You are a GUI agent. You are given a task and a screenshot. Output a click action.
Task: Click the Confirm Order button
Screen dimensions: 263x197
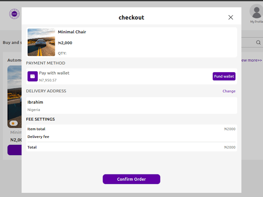(131, 179)
